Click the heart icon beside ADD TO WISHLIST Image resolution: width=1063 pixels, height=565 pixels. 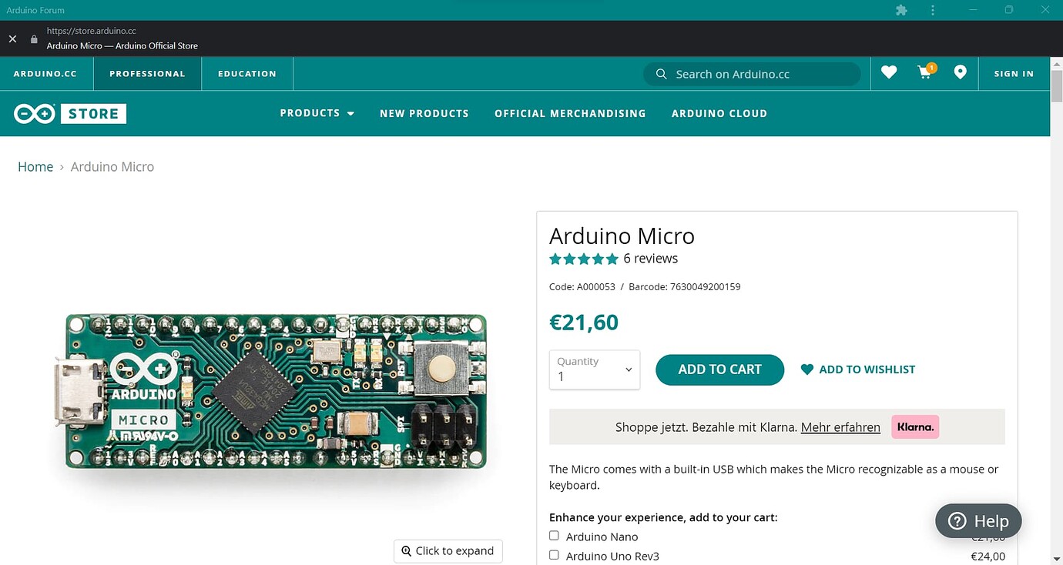pos(806,369)
